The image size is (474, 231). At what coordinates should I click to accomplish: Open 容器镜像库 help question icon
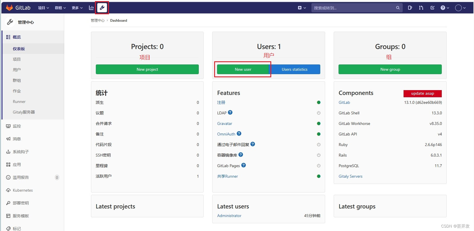241,155
